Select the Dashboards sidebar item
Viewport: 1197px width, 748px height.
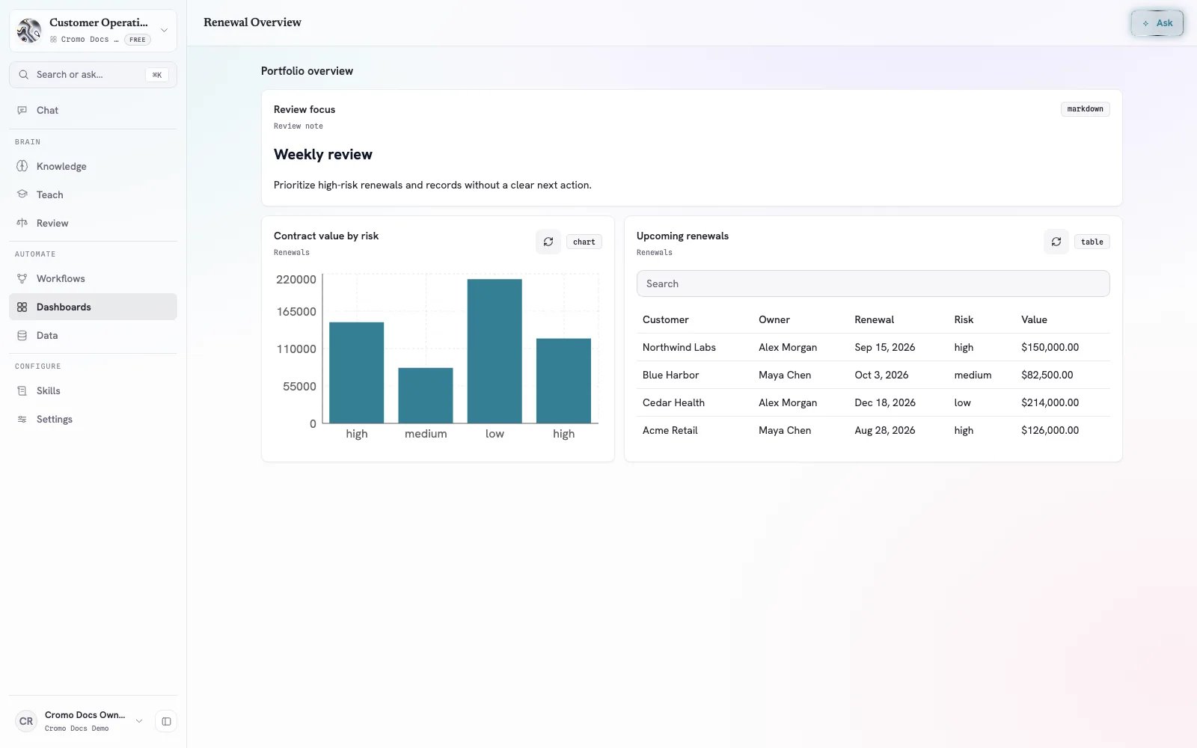[93, 307]
